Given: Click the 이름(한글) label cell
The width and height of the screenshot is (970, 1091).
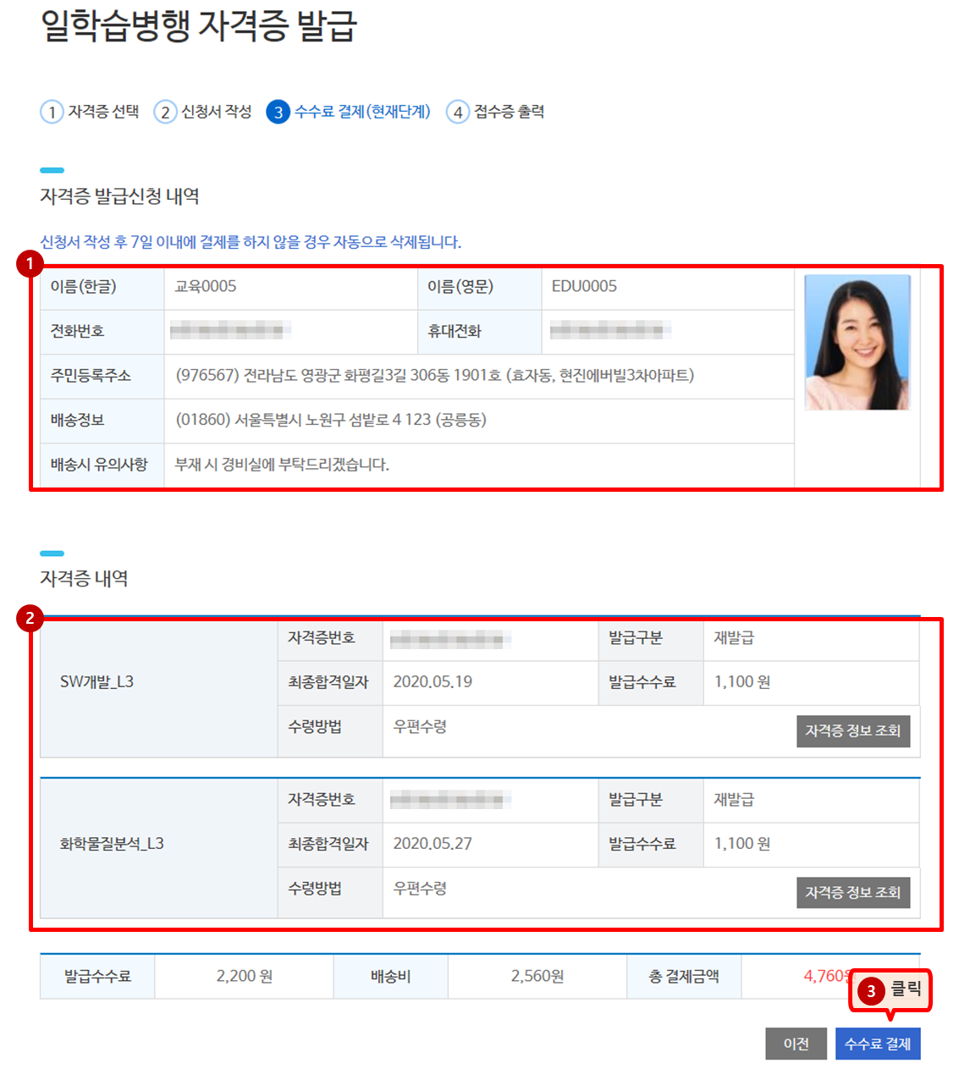Looking at the screenshot, I should [102, 287].
